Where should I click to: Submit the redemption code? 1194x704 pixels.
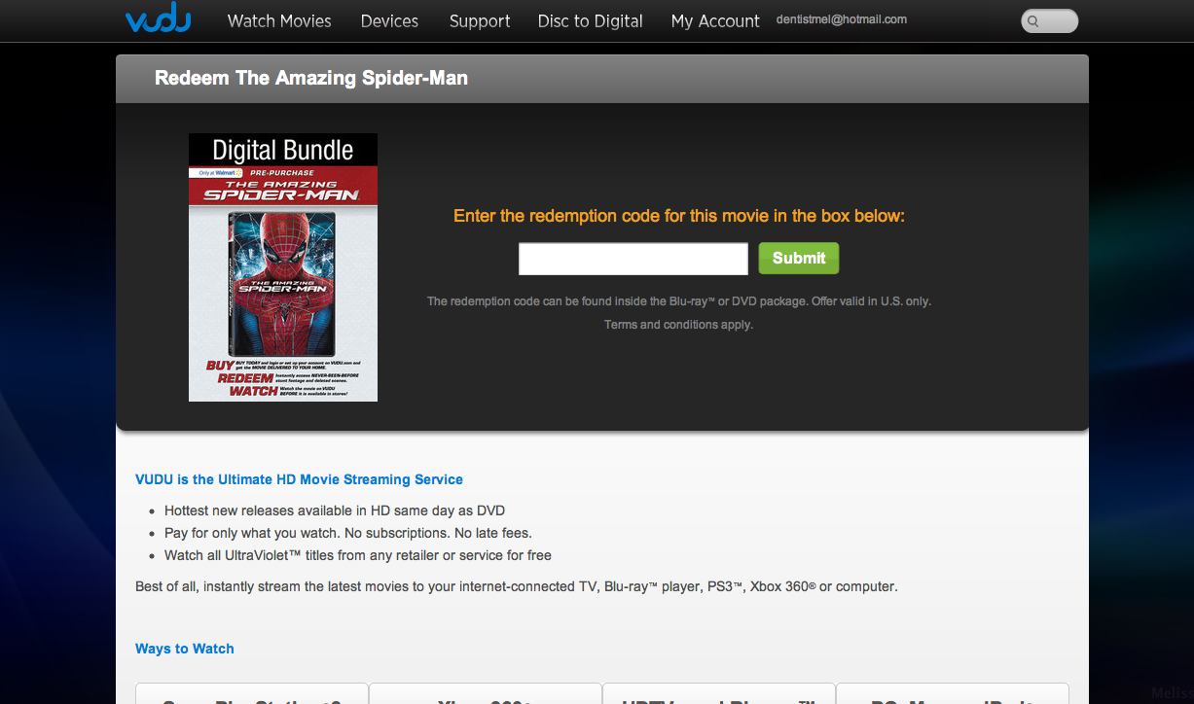[799, 259]
